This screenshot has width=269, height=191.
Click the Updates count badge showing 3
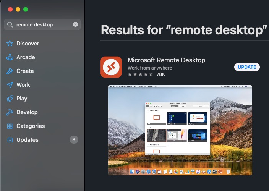coord(74,140)
